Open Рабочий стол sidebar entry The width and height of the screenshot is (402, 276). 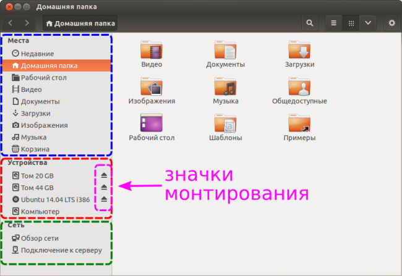[56, 78]
